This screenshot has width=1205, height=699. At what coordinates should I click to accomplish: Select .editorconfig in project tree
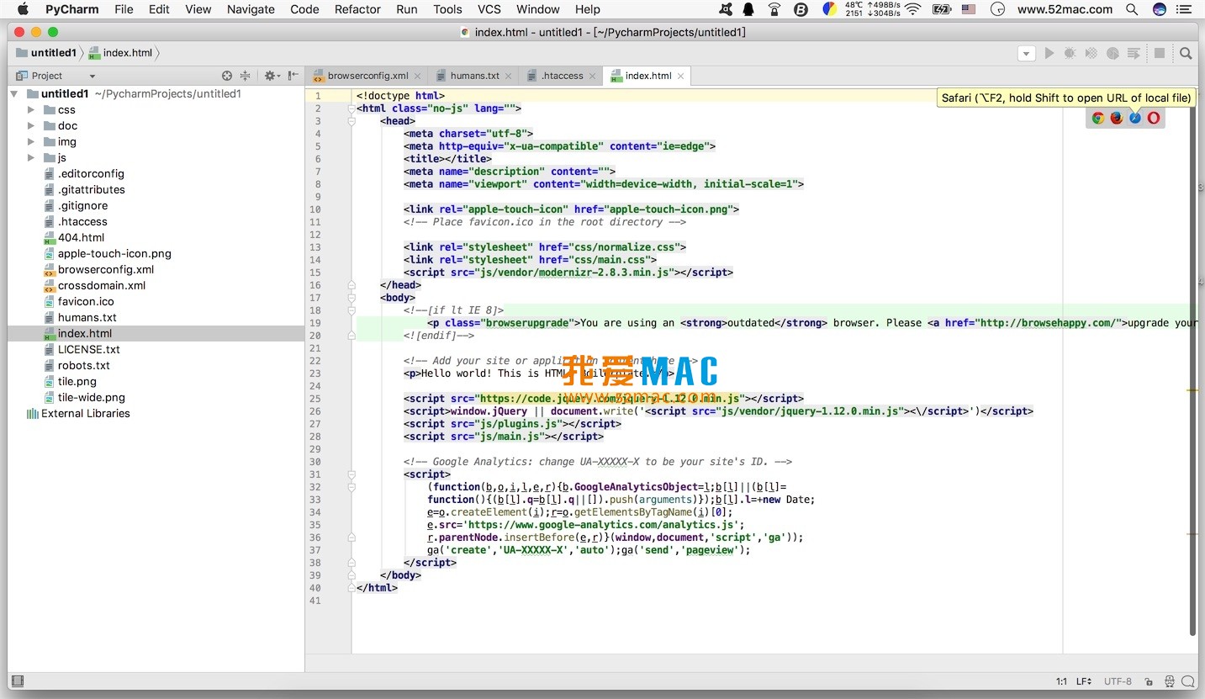[x=91, y=174]
